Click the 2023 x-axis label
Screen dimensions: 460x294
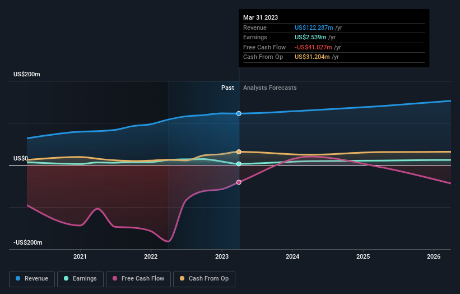pyautogui.click(x=222, y=256)
